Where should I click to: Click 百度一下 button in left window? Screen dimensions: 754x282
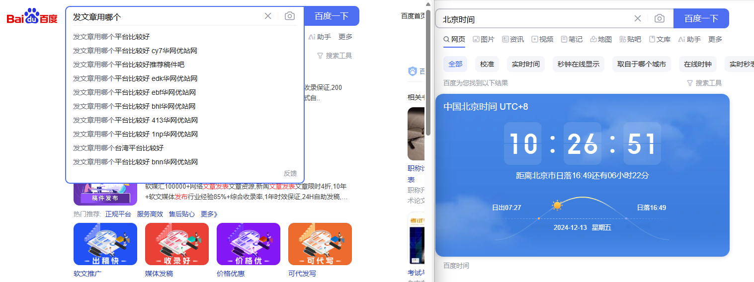coord(332,16)
